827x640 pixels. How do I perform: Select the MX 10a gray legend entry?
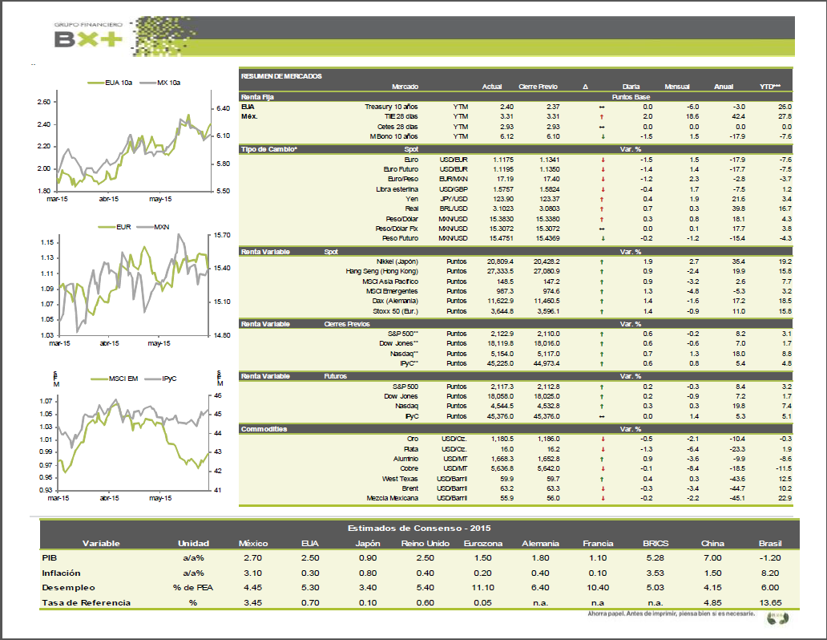click(160, 83)
